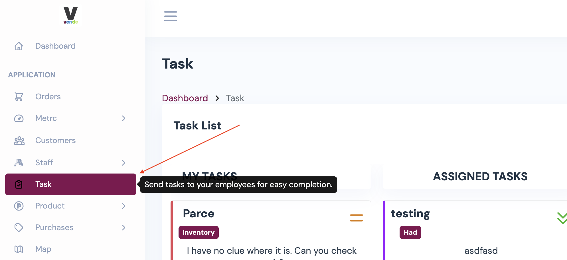567x260 pixels.
Task: Click the Vende logo at top of sidebar
Action: [x=70, y=15]
